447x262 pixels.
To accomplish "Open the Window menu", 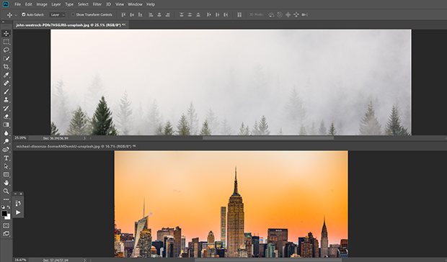I will tap(135, 4).
